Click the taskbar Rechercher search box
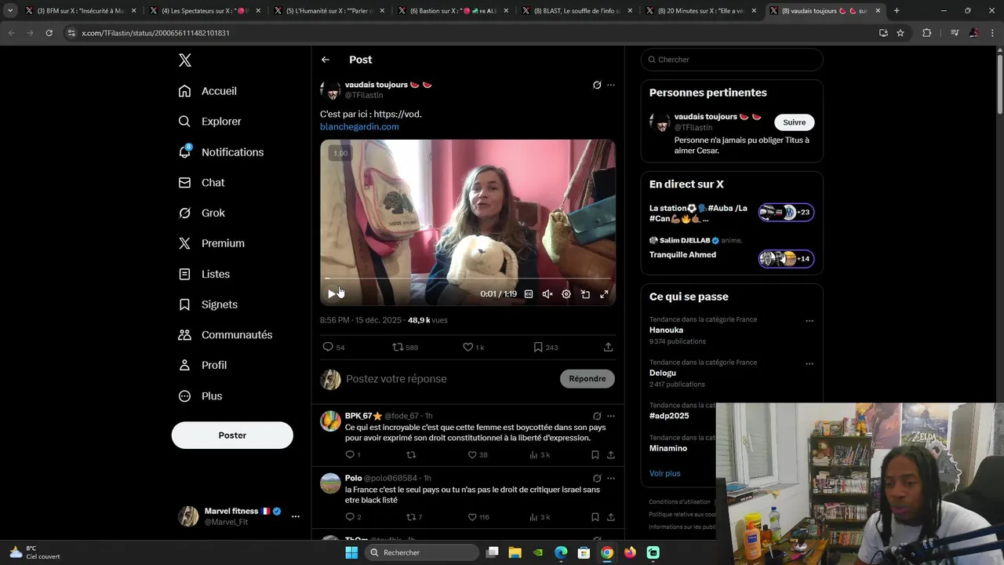1004x565 pixels. tap(420, 552)
